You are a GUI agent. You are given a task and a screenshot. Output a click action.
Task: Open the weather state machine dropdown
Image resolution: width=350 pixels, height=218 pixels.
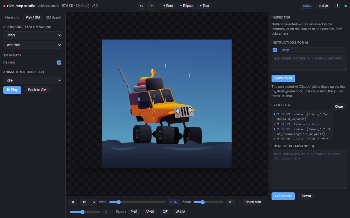tap(33, 45)
